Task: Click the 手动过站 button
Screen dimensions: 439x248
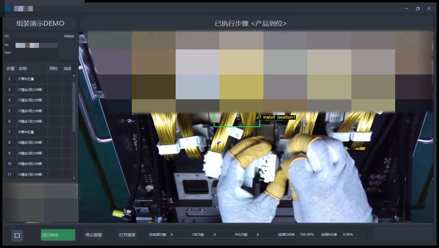Action: [x=69, y=36]
